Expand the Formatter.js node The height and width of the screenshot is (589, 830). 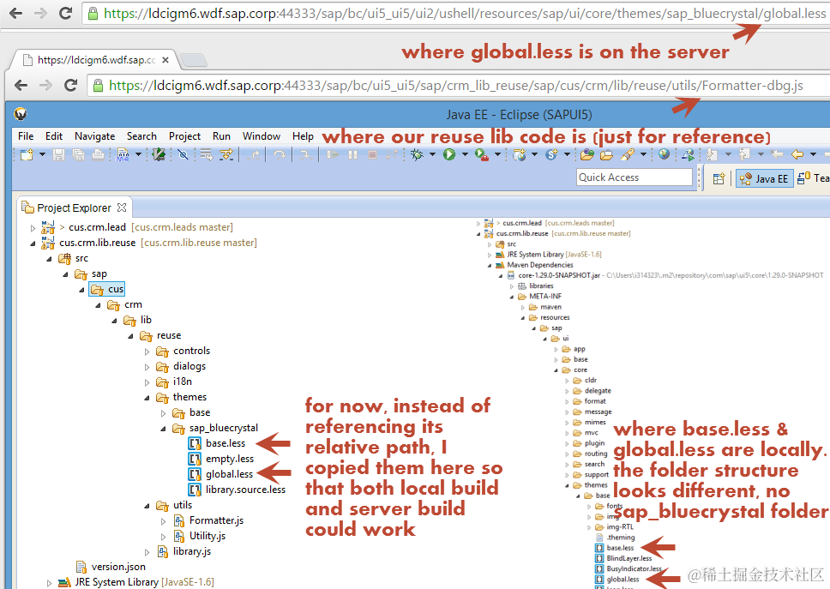[164, 521]
